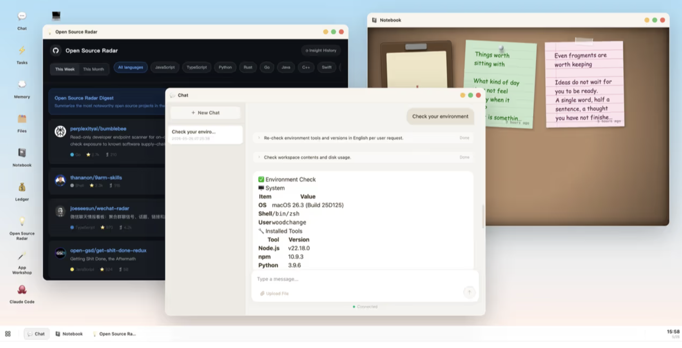The height and width of the screenshot is (348, 682).
Task: Click the GitHub logo in Open Source Radar
Action: (56, 51)
